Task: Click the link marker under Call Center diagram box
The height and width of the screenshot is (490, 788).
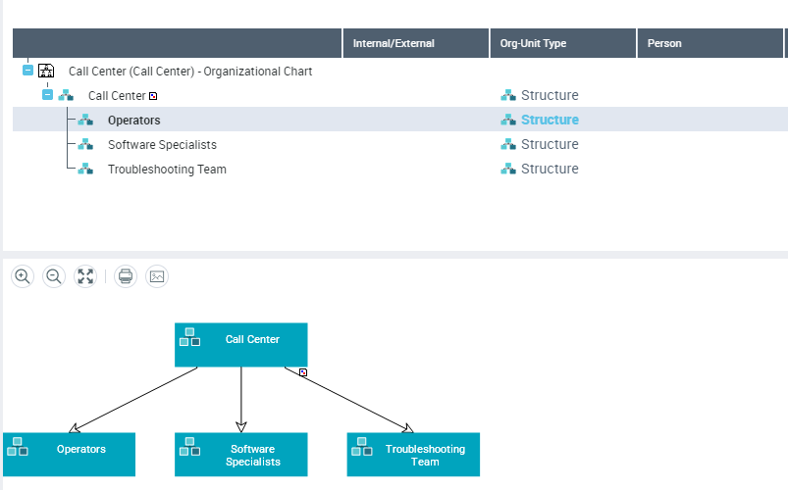Action: click(x=303, y=372)
